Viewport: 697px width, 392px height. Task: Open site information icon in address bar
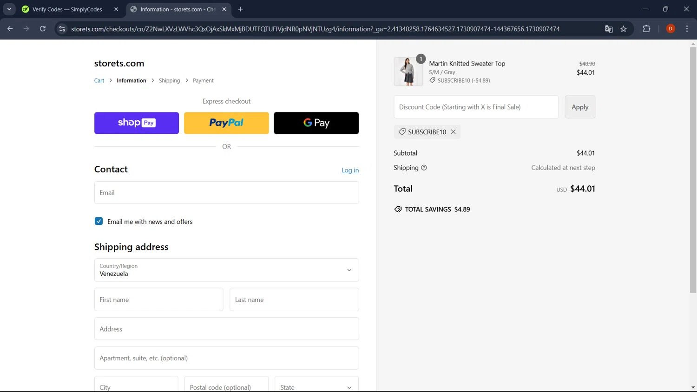click(x=62, y=29)
